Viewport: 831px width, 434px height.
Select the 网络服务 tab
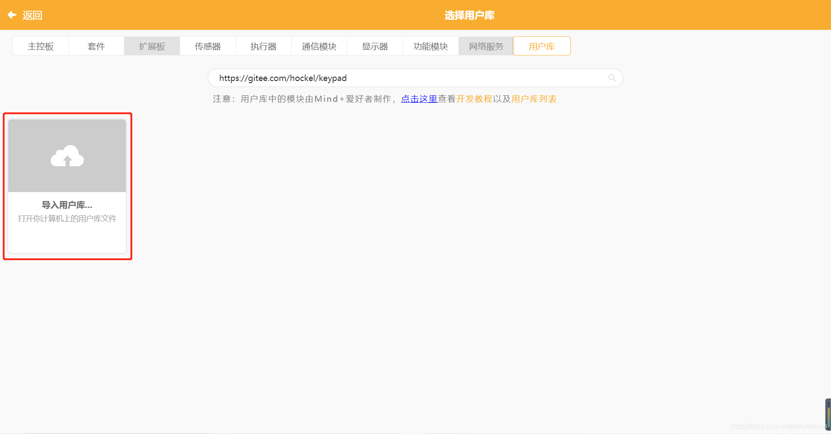pyautogui.click(x=486, y=46)
